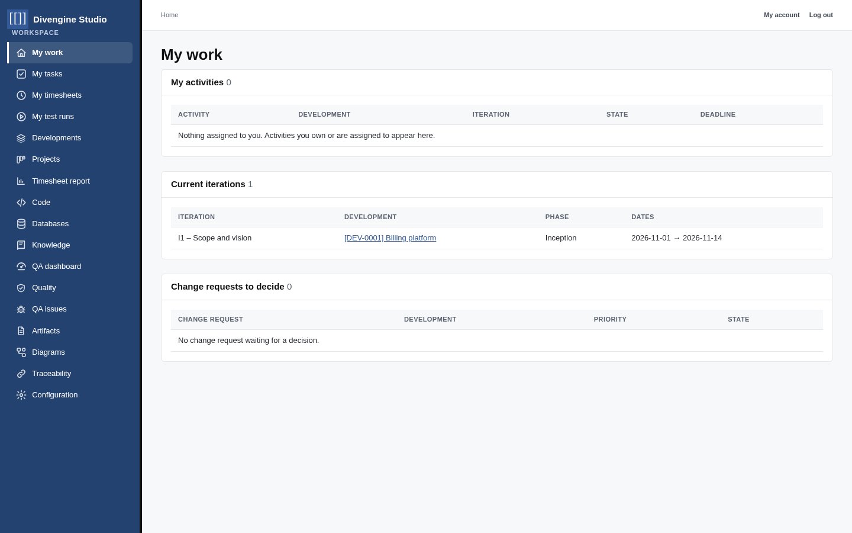
Task: Click the Code brackets icon
Action: (x=21, y=203)
